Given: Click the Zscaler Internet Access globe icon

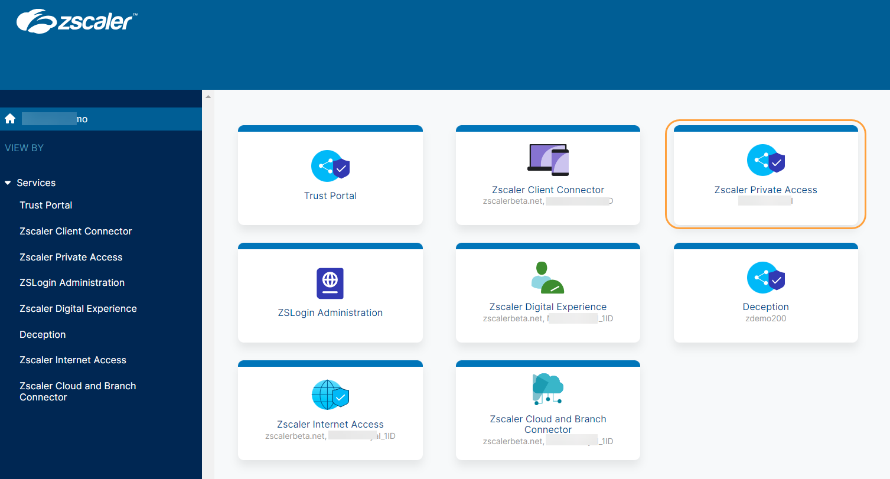Looking at the screenshot, I should [x=330, y=395].
